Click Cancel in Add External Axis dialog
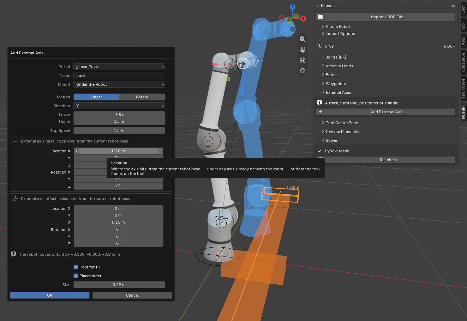The height and width of the screenshot is (321, 467). coord(132,295)
